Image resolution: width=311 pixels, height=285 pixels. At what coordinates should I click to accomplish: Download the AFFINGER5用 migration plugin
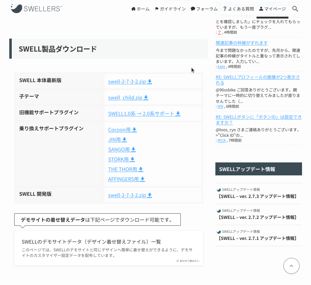[x=127, y=179]
